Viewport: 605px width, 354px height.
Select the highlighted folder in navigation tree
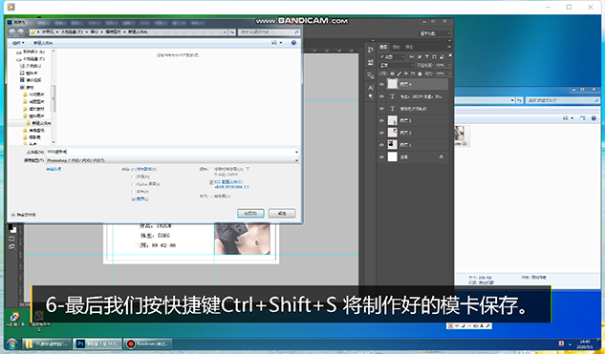pyautogui.click(x=38, y=123)
